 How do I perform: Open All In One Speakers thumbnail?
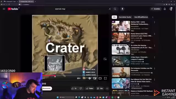pos(121,50)
